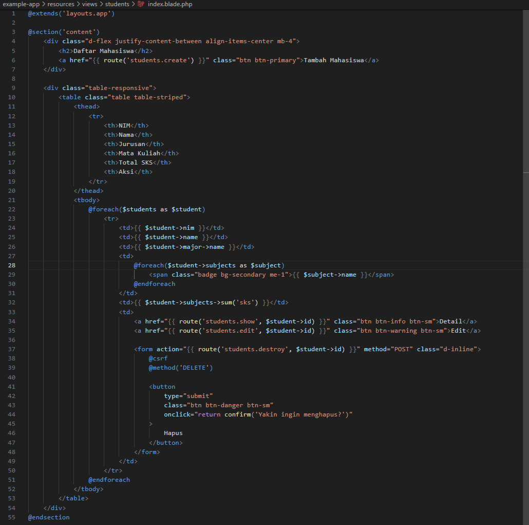Place cursor on @extends('layouts.app')
Screen dimensions: 529x525
71,13
